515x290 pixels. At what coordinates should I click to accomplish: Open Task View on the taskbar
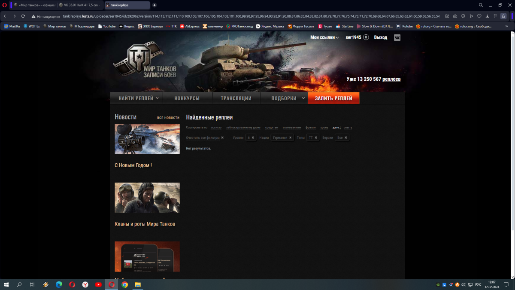coord(32,284)
